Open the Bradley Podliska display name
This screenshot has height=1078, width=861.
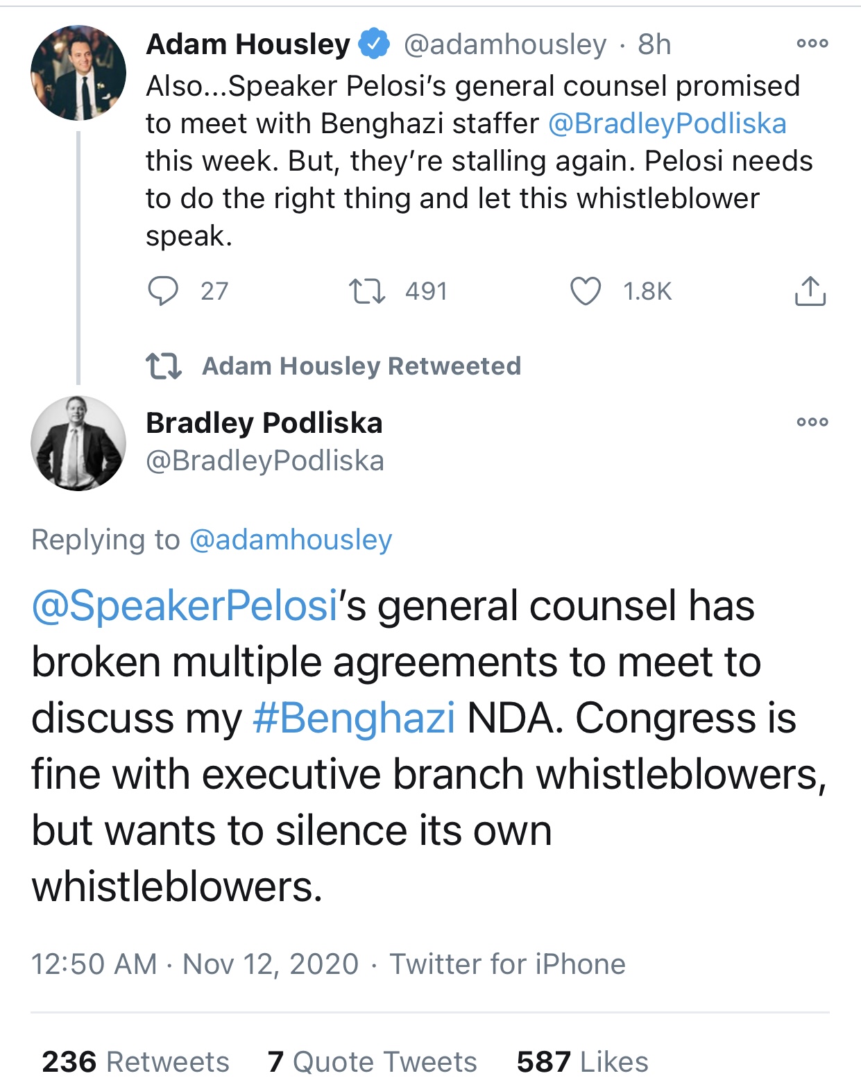click(x=264, y=422)
